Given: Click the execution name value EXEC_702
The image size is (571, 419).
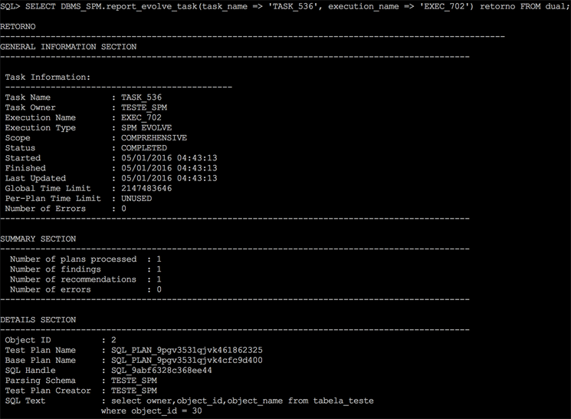Looking at the screenshot, I should click(141, 117).
